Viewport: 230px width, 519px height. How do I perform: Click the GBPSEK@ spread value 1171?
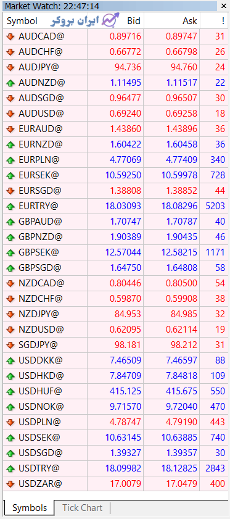coord(215,252)
